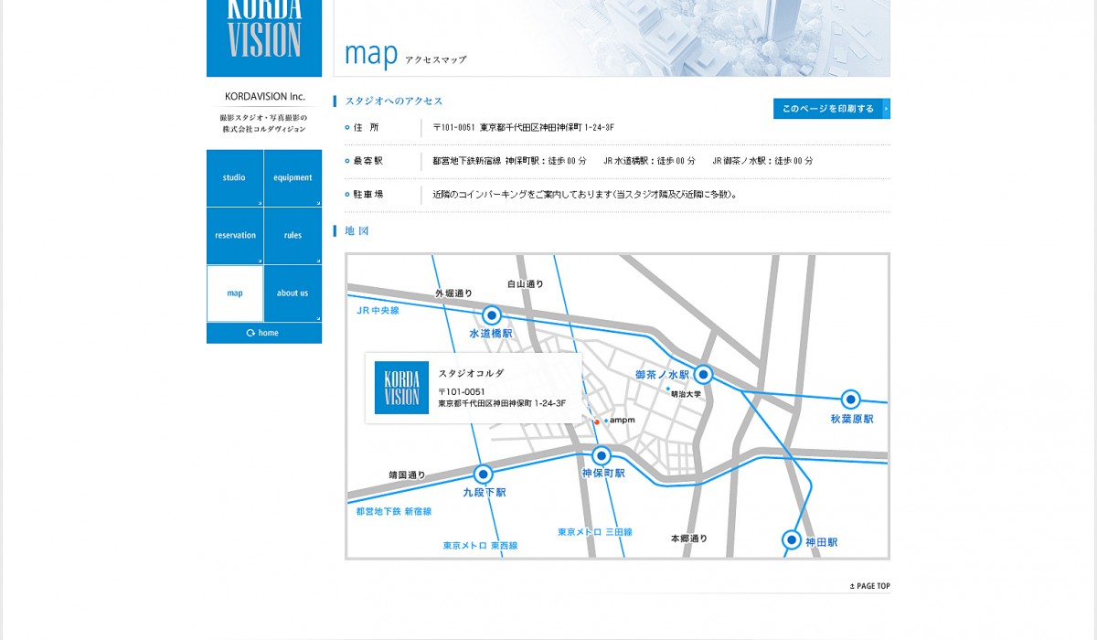Click the KORDA VISION logo in map popup
This screenshot has width=1097, height=640.
pyautogui.click(x=401, y=388)
